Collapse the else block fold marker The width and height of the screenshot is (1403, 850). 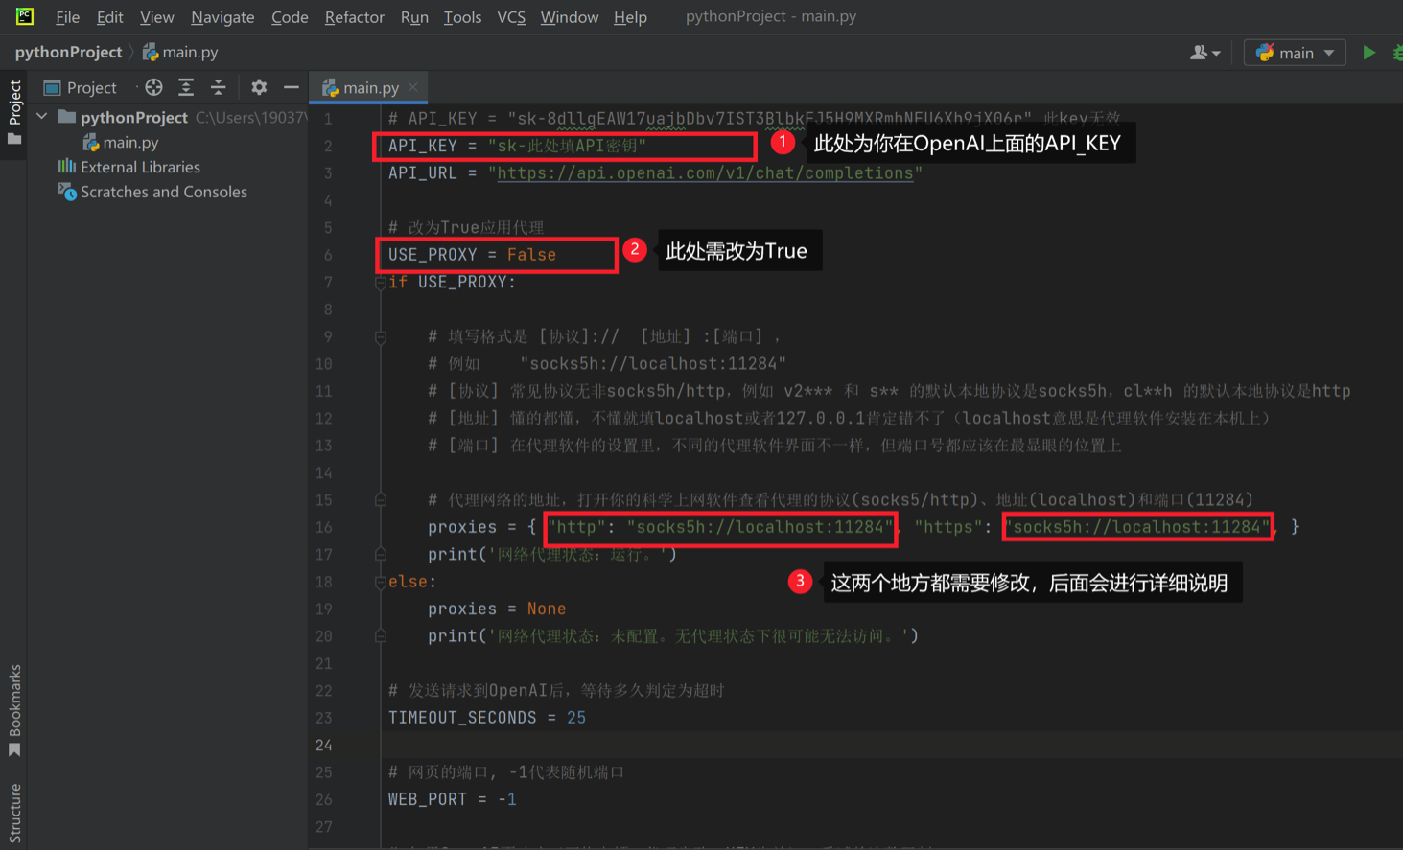pyautogui.click(x=381, y=582)
